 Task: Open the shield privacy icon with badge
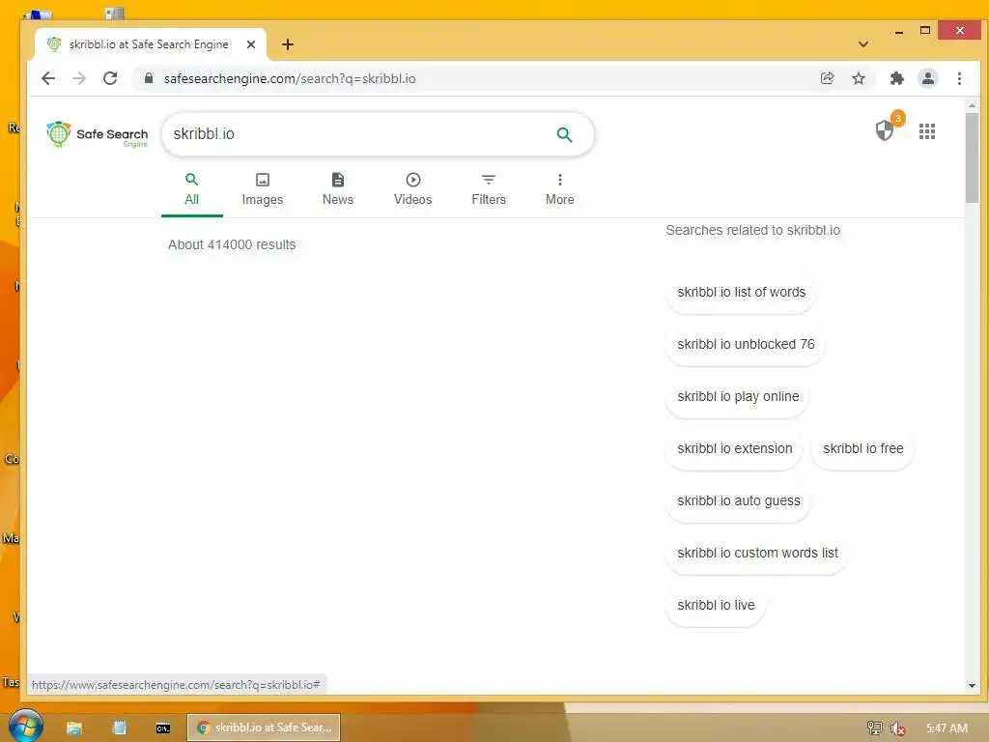coord(885,130)
